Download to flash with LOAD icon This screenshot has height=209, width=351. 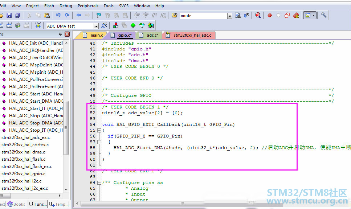pyautogui.click(x=38, y=25)
